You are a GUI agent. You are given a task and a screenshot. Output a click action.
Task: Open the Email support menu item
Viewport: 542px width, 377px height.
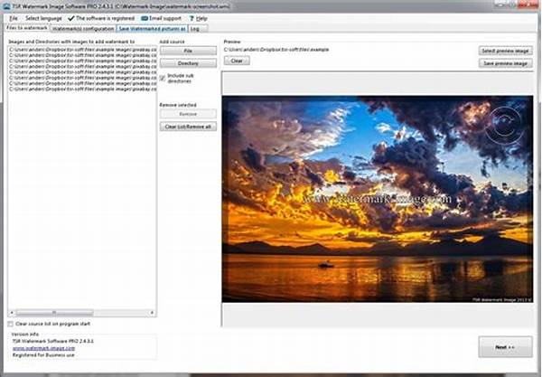(x=161, y=18)
